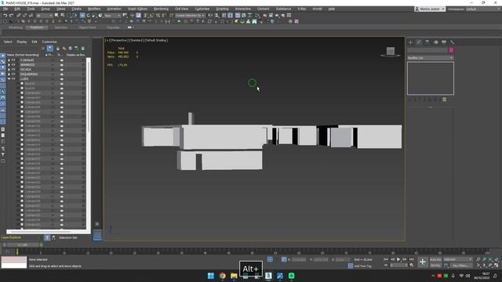Click Zoom Extents navigation icon

tap(489, 259)
